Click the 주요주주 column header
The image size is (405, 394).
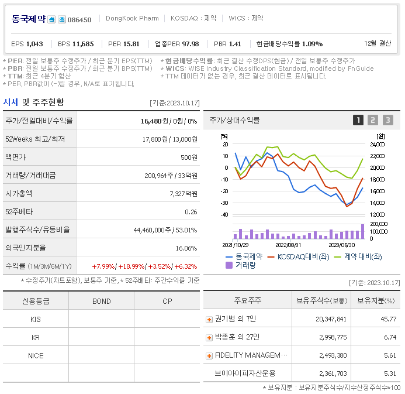tap(248, 300)
